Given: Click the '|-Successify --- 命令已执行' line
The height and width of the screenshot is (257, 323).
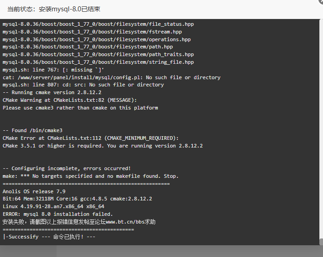Looking at the screenshot, I should 49,237.
